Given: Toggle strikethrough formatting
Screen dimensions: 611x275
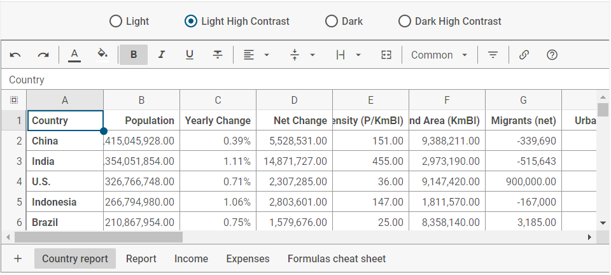Looking at the screenshot, I should tap(218, 55).
